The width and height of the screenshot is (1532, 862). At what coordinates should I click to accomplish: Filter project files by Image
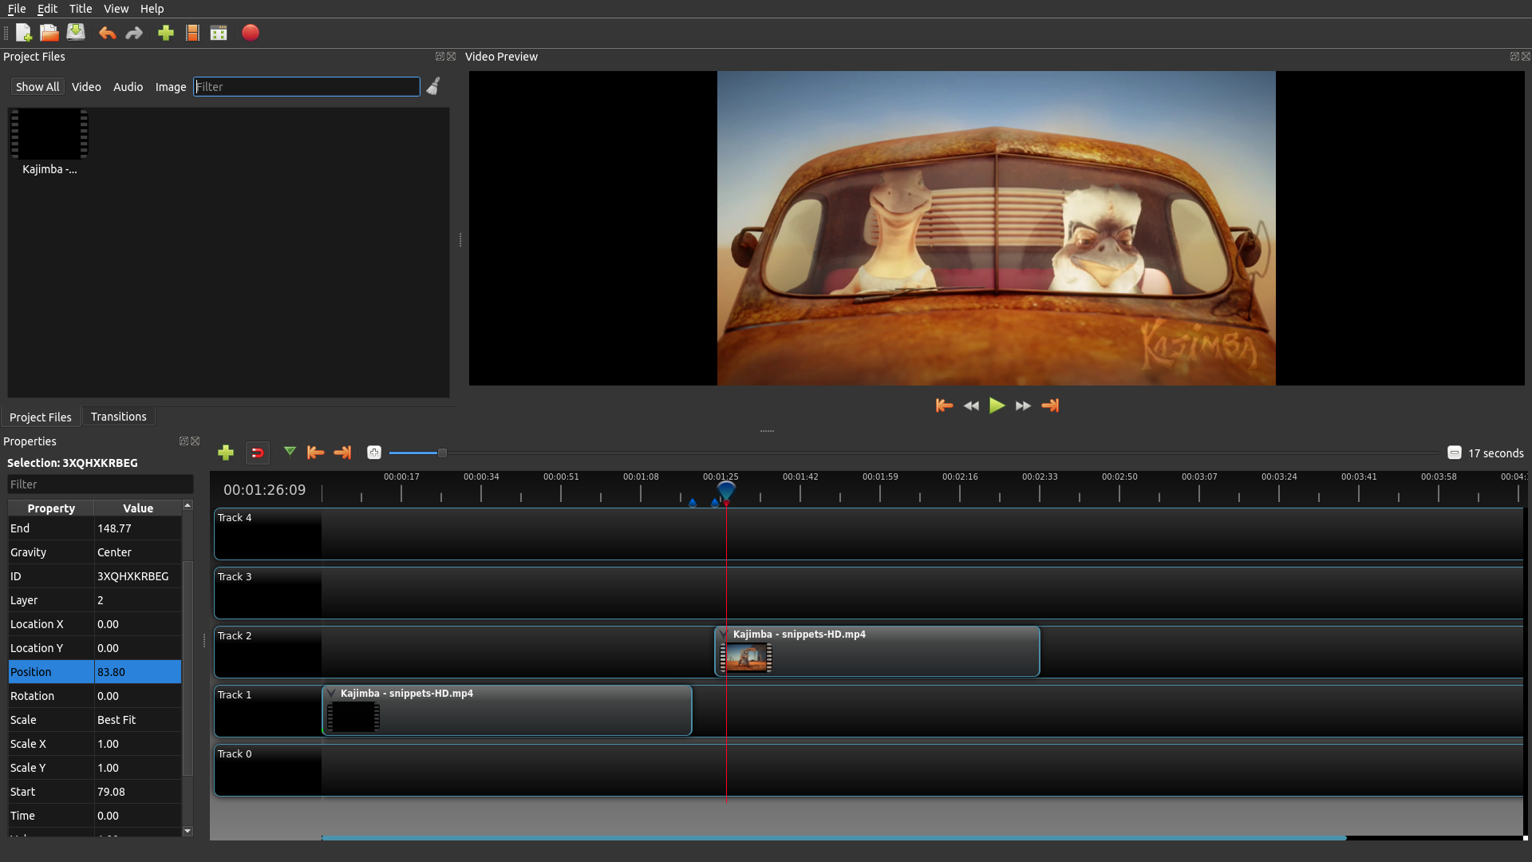170,86
